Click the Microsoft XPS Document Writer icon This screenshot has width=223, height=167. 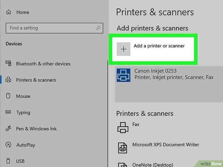tap(123, 147)
